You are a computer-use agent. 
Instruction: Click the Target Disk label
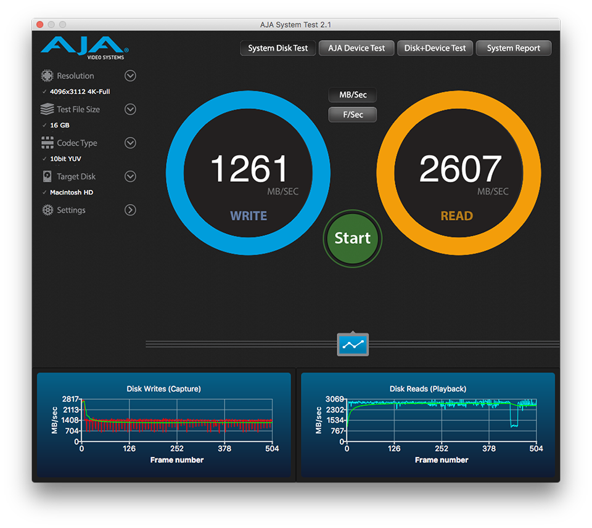pos(76,176)
